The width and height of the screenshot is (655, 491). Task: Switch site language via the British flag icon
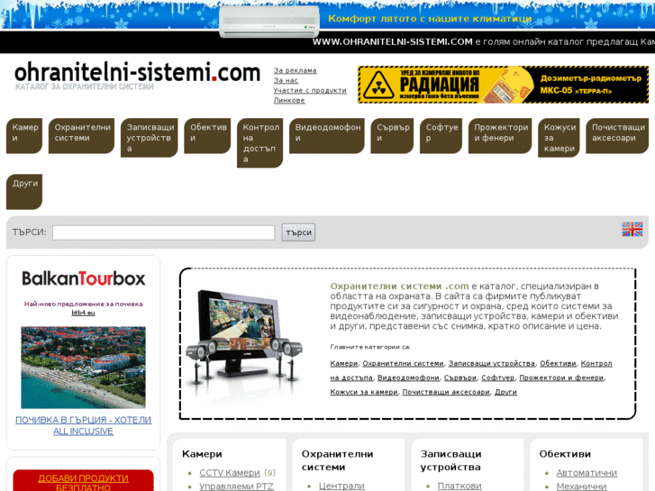(632, 230)
